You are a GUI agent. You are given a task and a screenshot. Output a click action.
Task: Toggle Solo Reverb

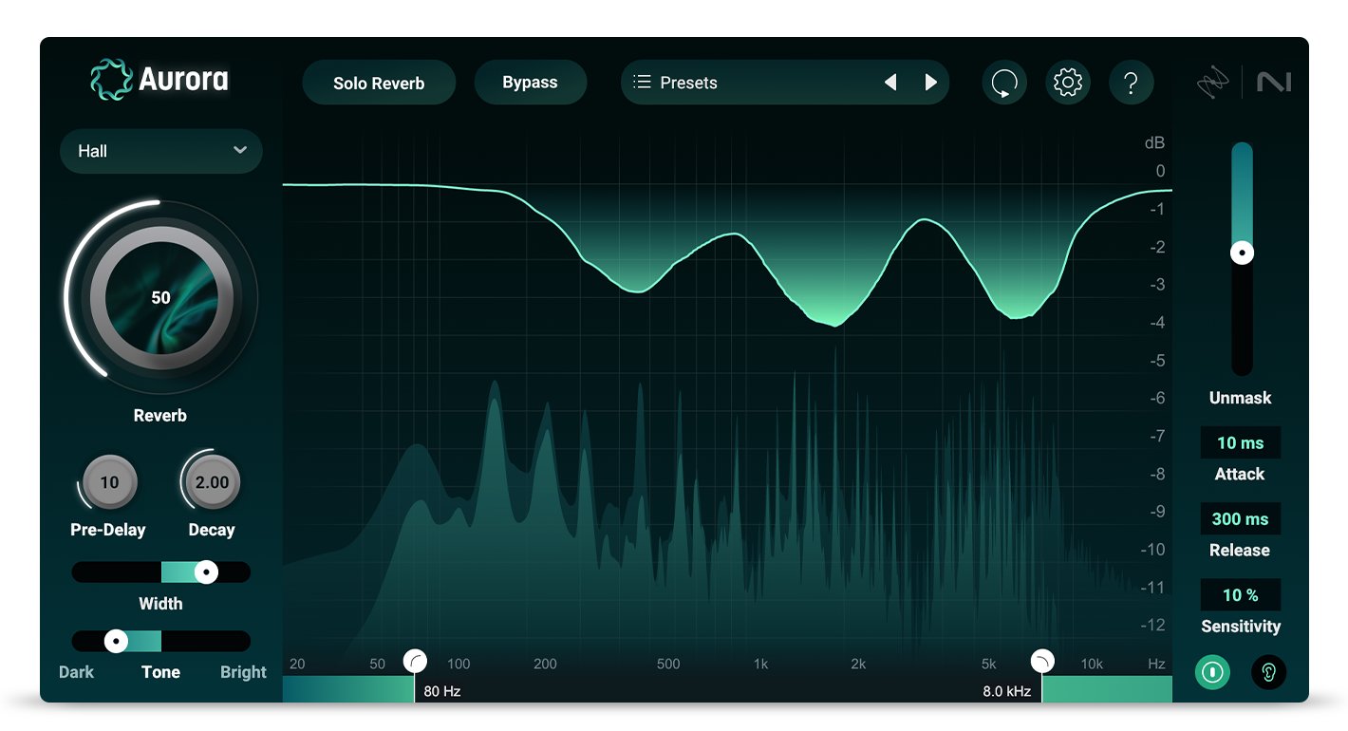pos(379,84)
